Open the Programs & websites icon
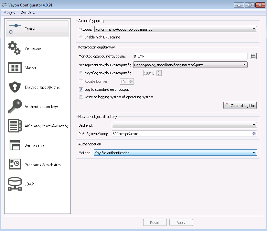The height and width of the screenshot is (231, 267). [15, 164]
